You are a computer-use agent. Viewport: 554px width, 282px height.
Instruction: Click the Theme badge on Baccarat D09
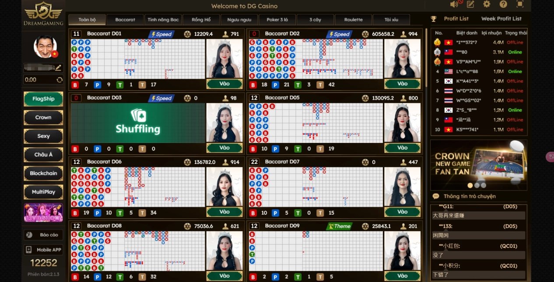tap(340, 226)
